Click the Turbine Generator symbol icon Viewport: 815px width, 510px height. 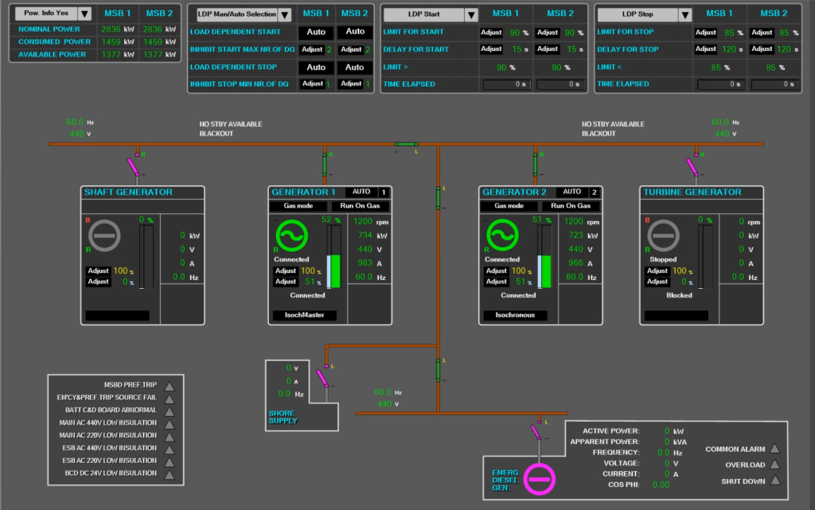pos(664,236)
